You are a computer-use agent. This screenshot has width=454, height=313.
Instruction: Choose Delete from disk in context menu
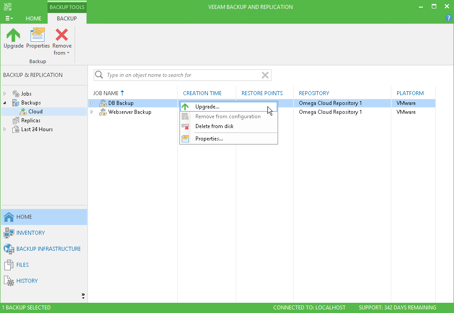[229, 126]
